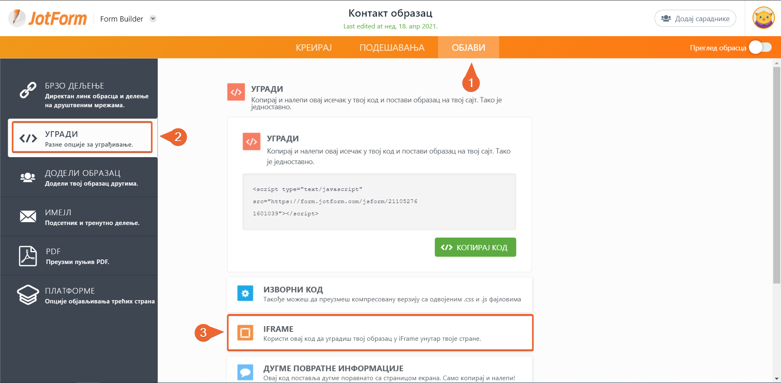The width and height of the screenshot is (781, 383).
Task: Open the user avatar profile menu
Action: tap(763, 18)
